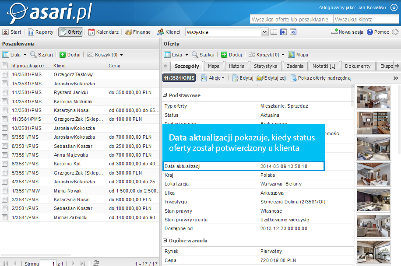Toggle the select-all checkbox in the header
401x266 pixels.
click(4, 66)
